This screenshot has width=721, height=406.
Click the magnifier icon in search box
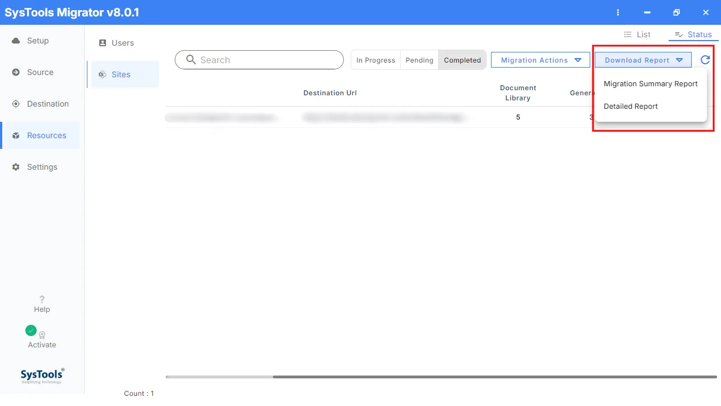click(191, 60)
